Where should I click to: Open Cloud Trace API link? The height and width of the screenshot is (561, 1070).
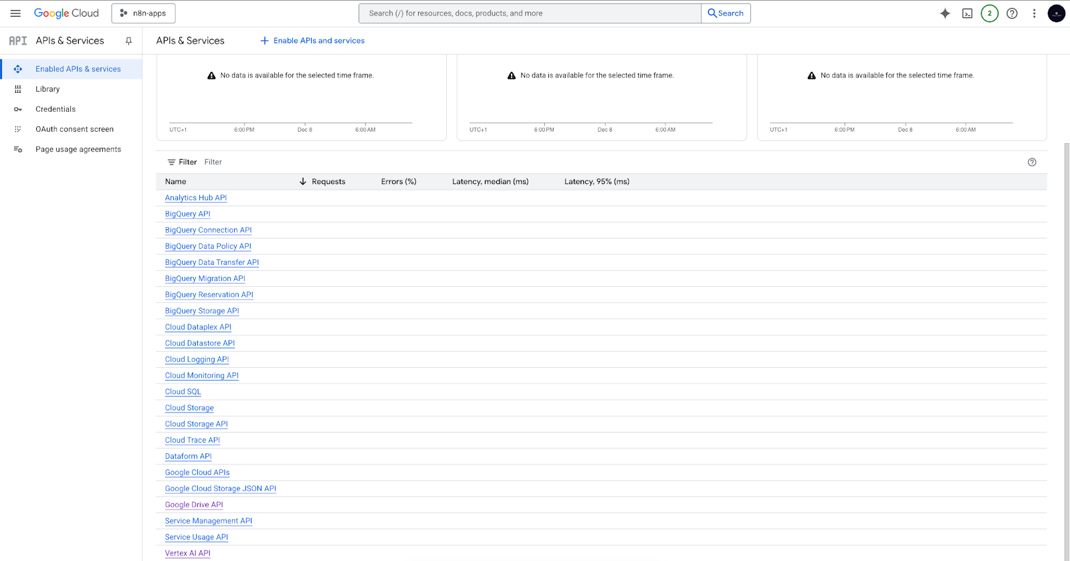(193, 440)
